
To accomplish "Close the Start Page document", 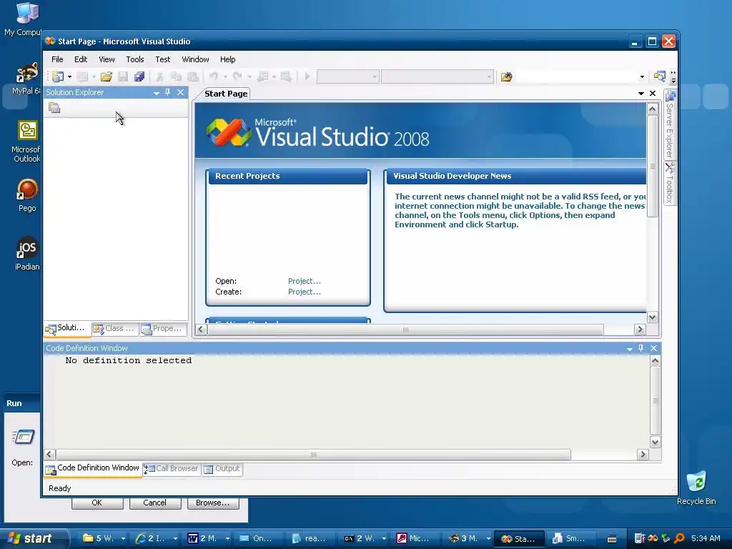I will click(x=653, y=94).
